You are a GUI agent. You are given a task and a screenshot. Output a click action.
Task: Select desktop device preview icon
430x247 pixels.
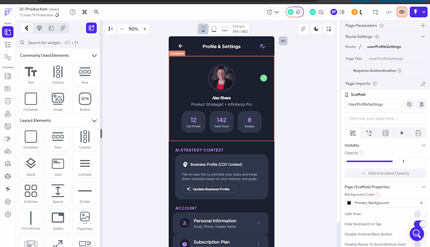(x=225, y=29)
